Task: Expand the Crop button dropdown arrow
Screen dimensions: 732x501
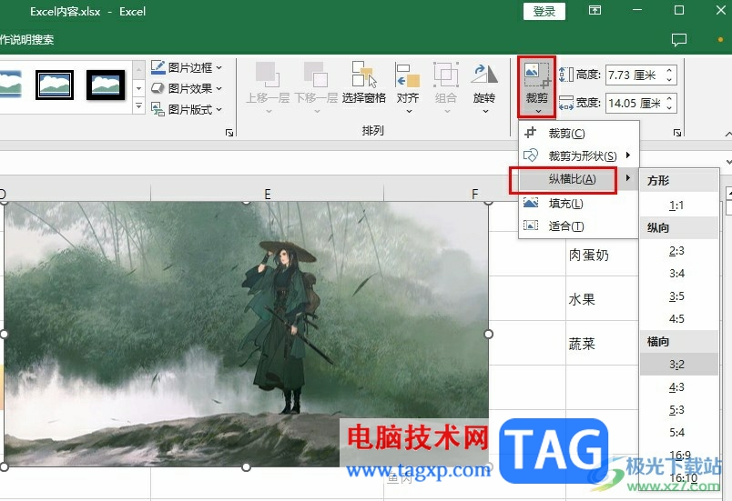Action: (x=538, y=112)
